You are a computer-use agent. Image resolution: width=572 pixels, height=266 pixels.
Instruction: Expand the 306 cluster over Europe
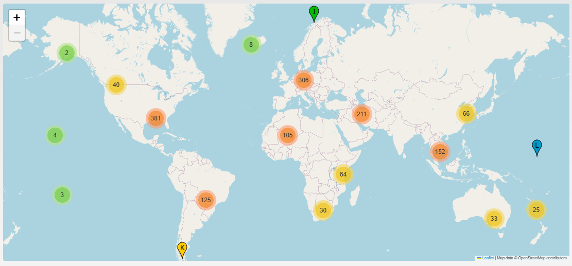pyautogui.click(x=303, y=80)
